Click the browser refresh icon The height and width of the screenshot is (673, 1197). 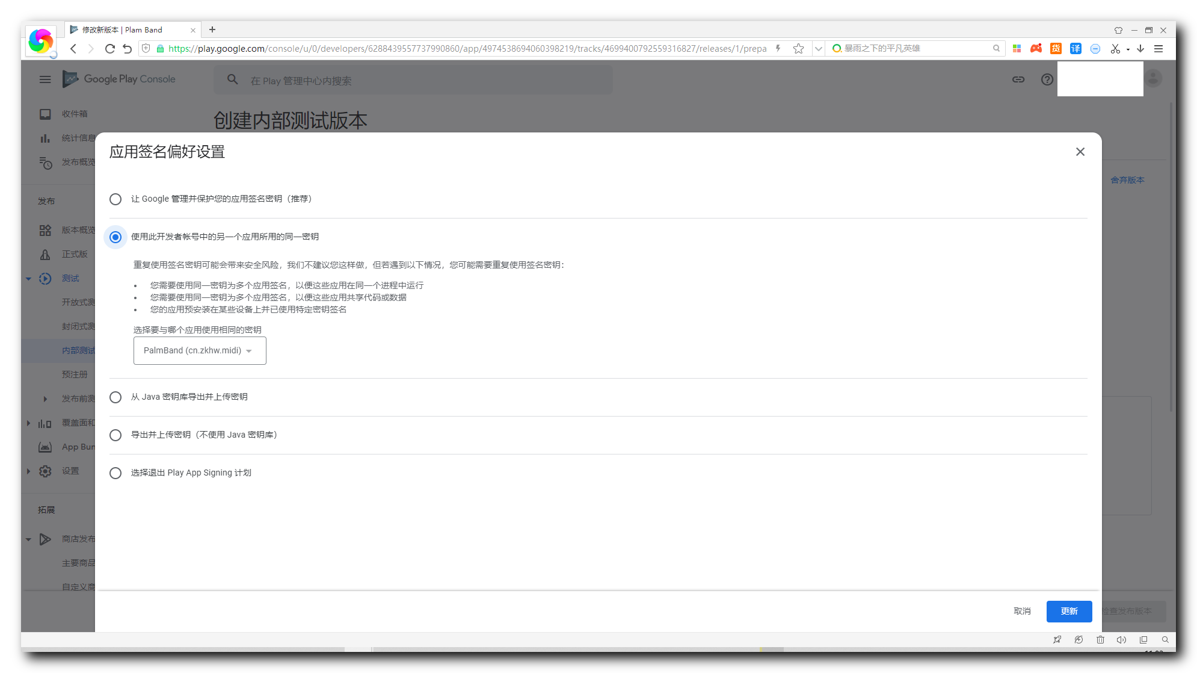click(x=109, y=49)
